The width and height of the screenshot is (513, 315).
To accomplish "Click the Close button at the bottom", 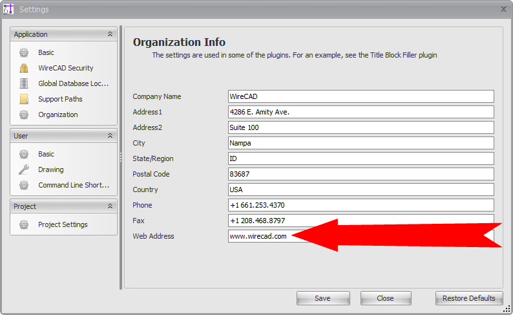I will point(386,298).
